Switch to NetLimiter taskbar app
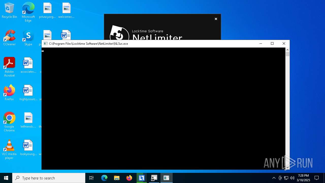Image resolution: width=325 pixels, height=183 pixels. point(142,178)
